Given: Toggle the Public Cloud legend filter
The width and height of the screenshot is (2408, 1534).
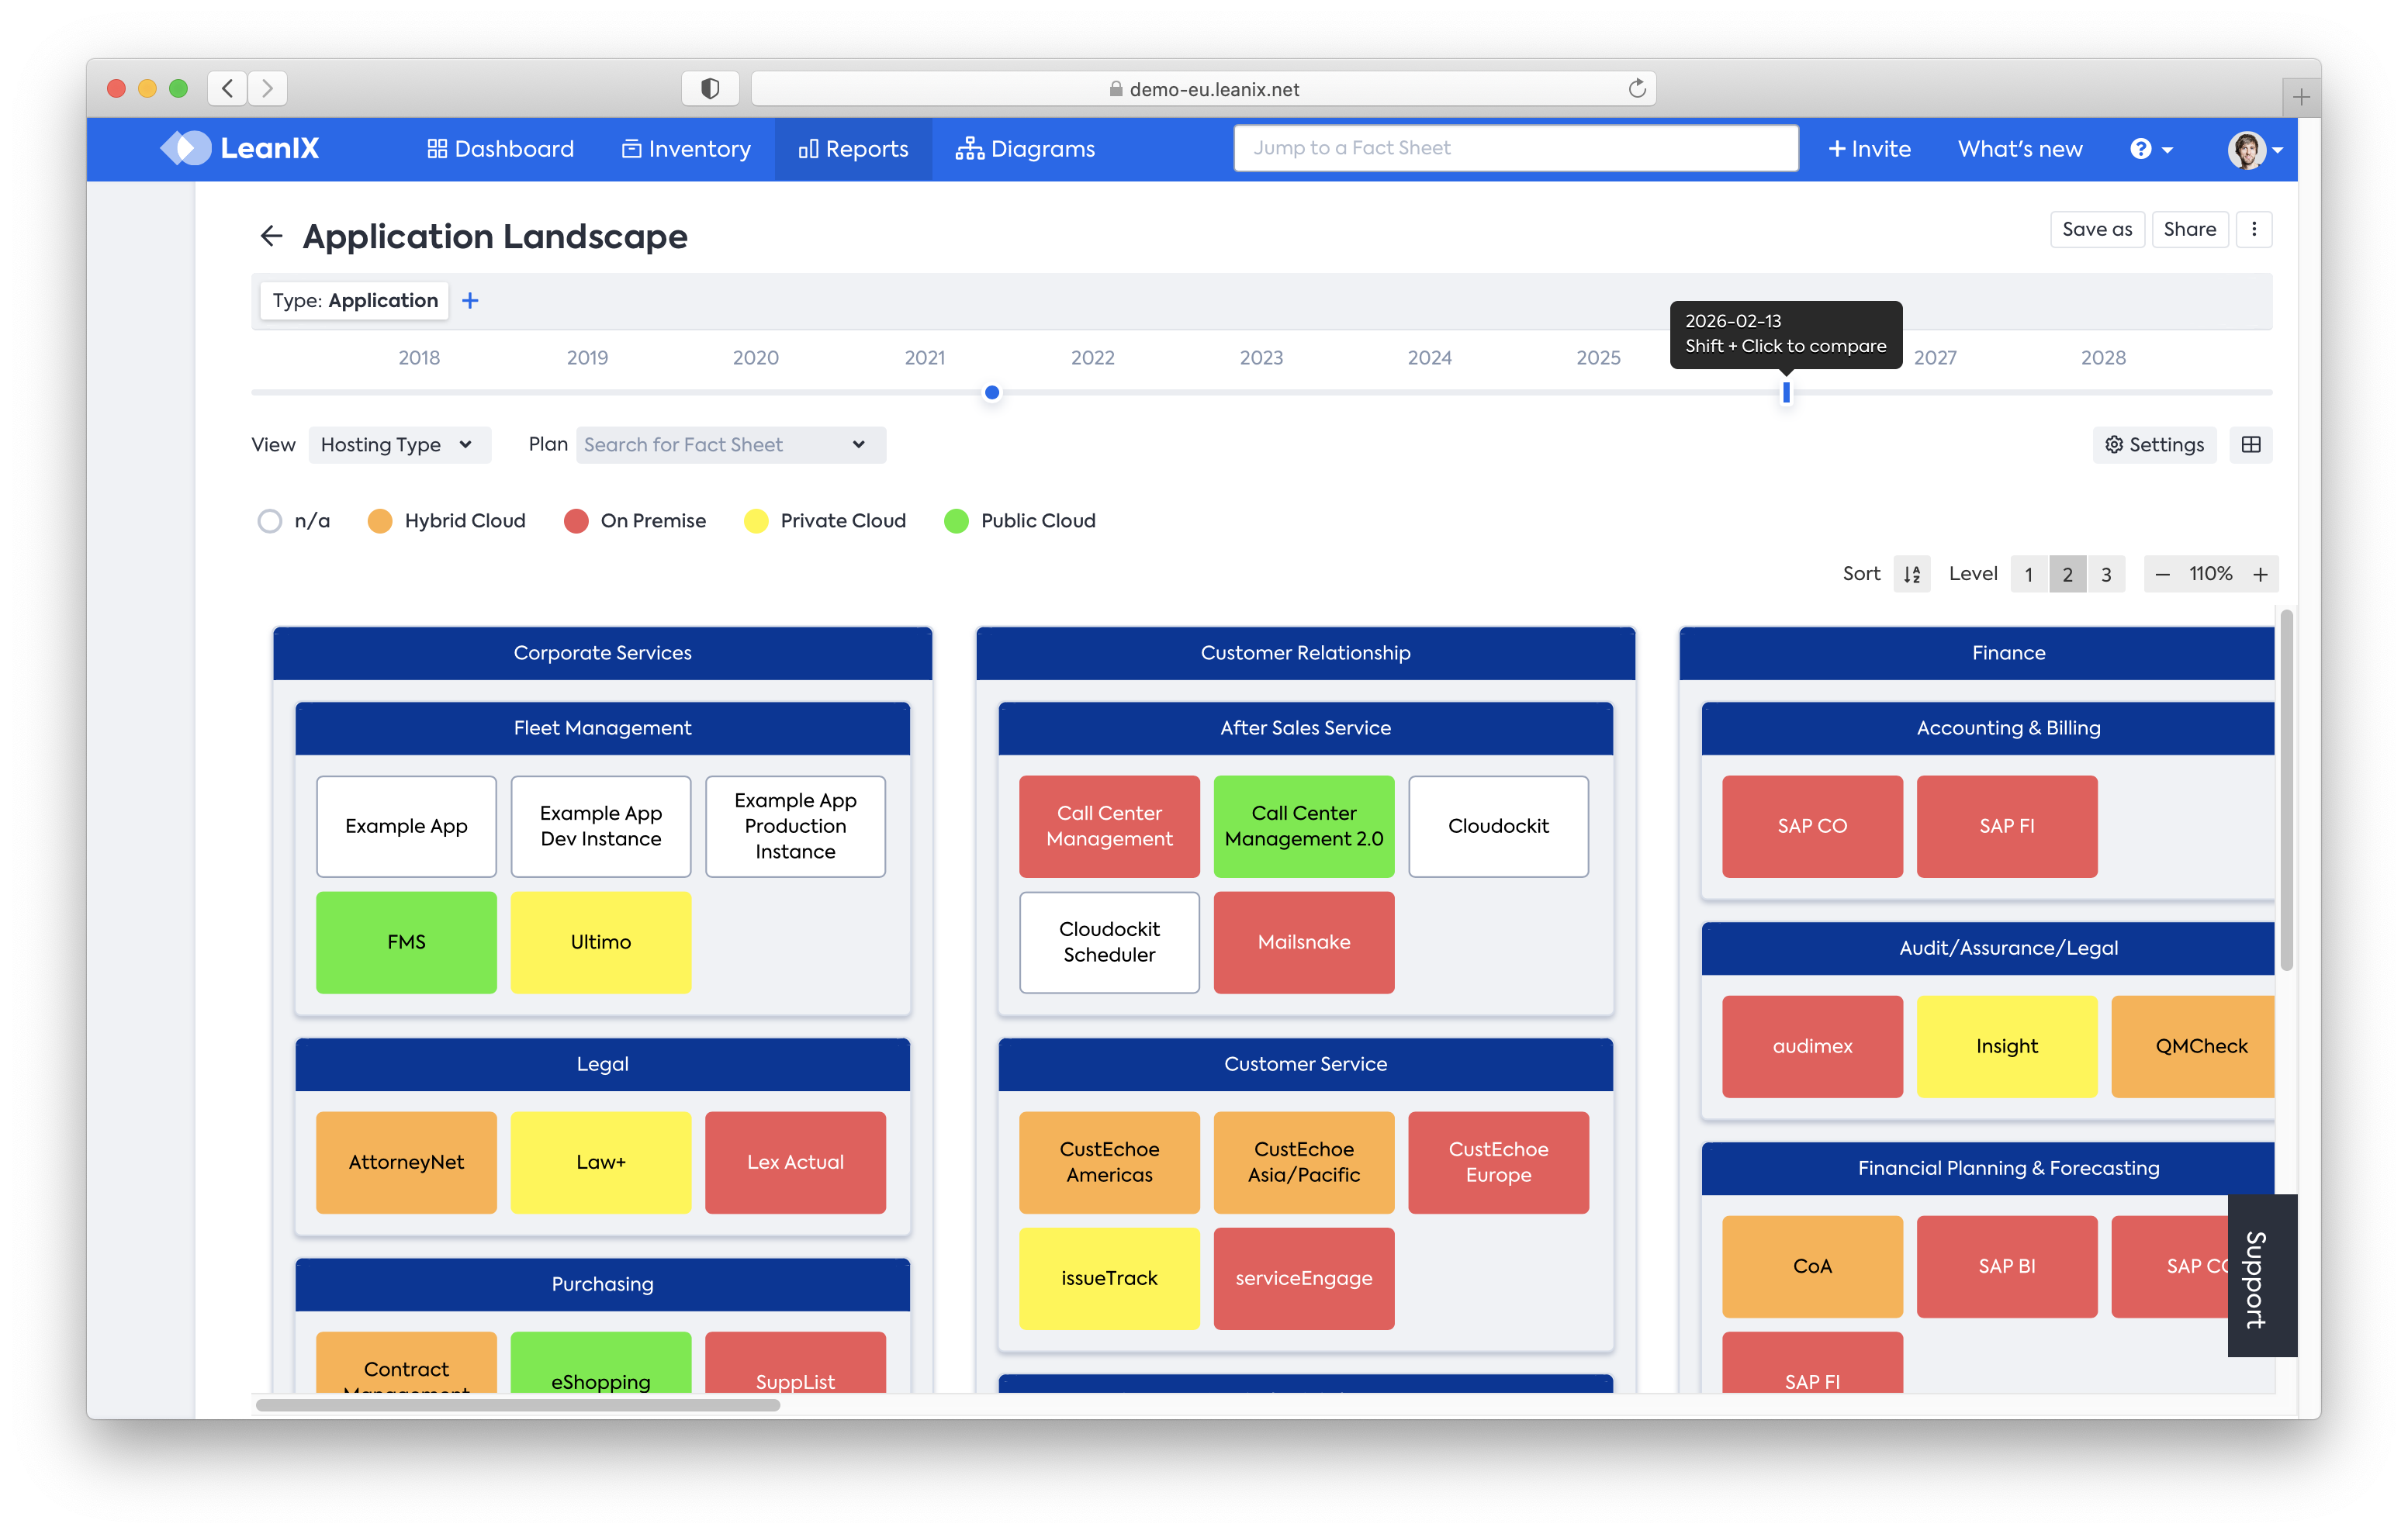Looking at the screenshot, I should (x=1020, y=520).
